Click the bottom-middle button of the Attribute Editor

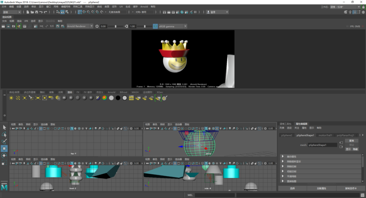coord(321,189)
